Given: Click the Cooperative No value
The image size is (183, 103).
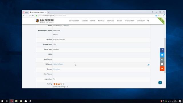Looking at the screenshot, I should coord(54,79).
